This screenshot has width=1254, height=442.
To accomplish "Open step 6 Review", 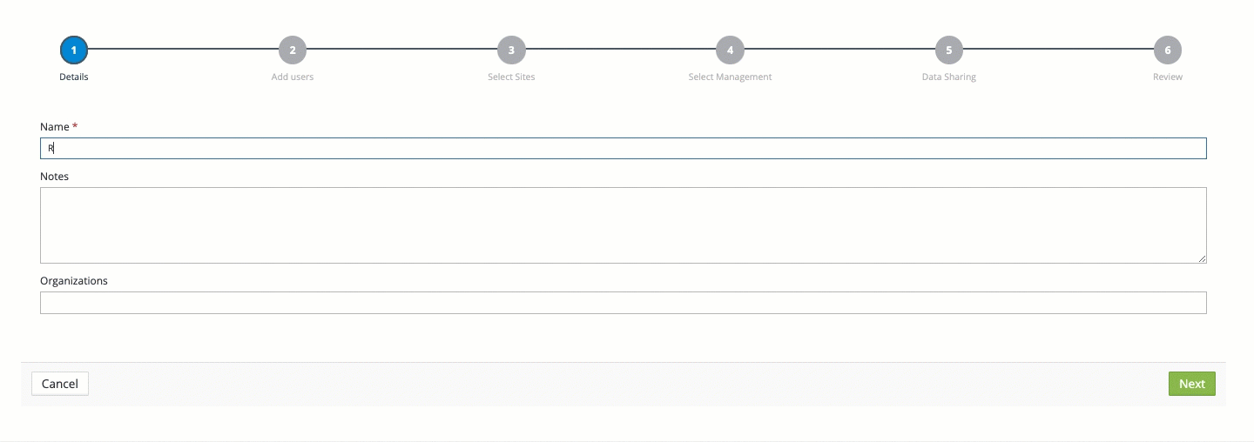I will tap(1168, 50).
